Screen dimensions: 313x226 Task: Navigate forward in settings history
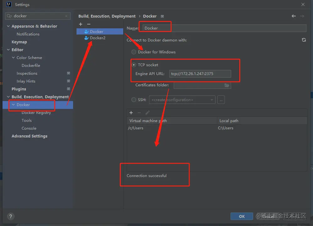[x=302, y=16]
